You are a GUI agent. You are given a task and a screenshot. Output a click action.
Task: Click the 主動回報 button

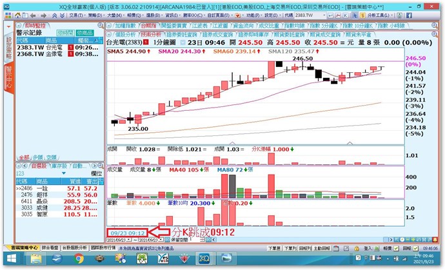322,248
